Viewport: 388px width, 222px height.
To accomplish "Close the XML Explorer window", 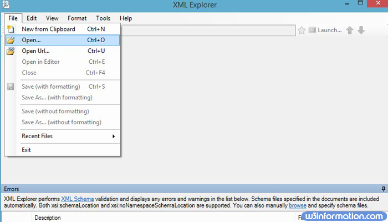I will coord(378,3).
